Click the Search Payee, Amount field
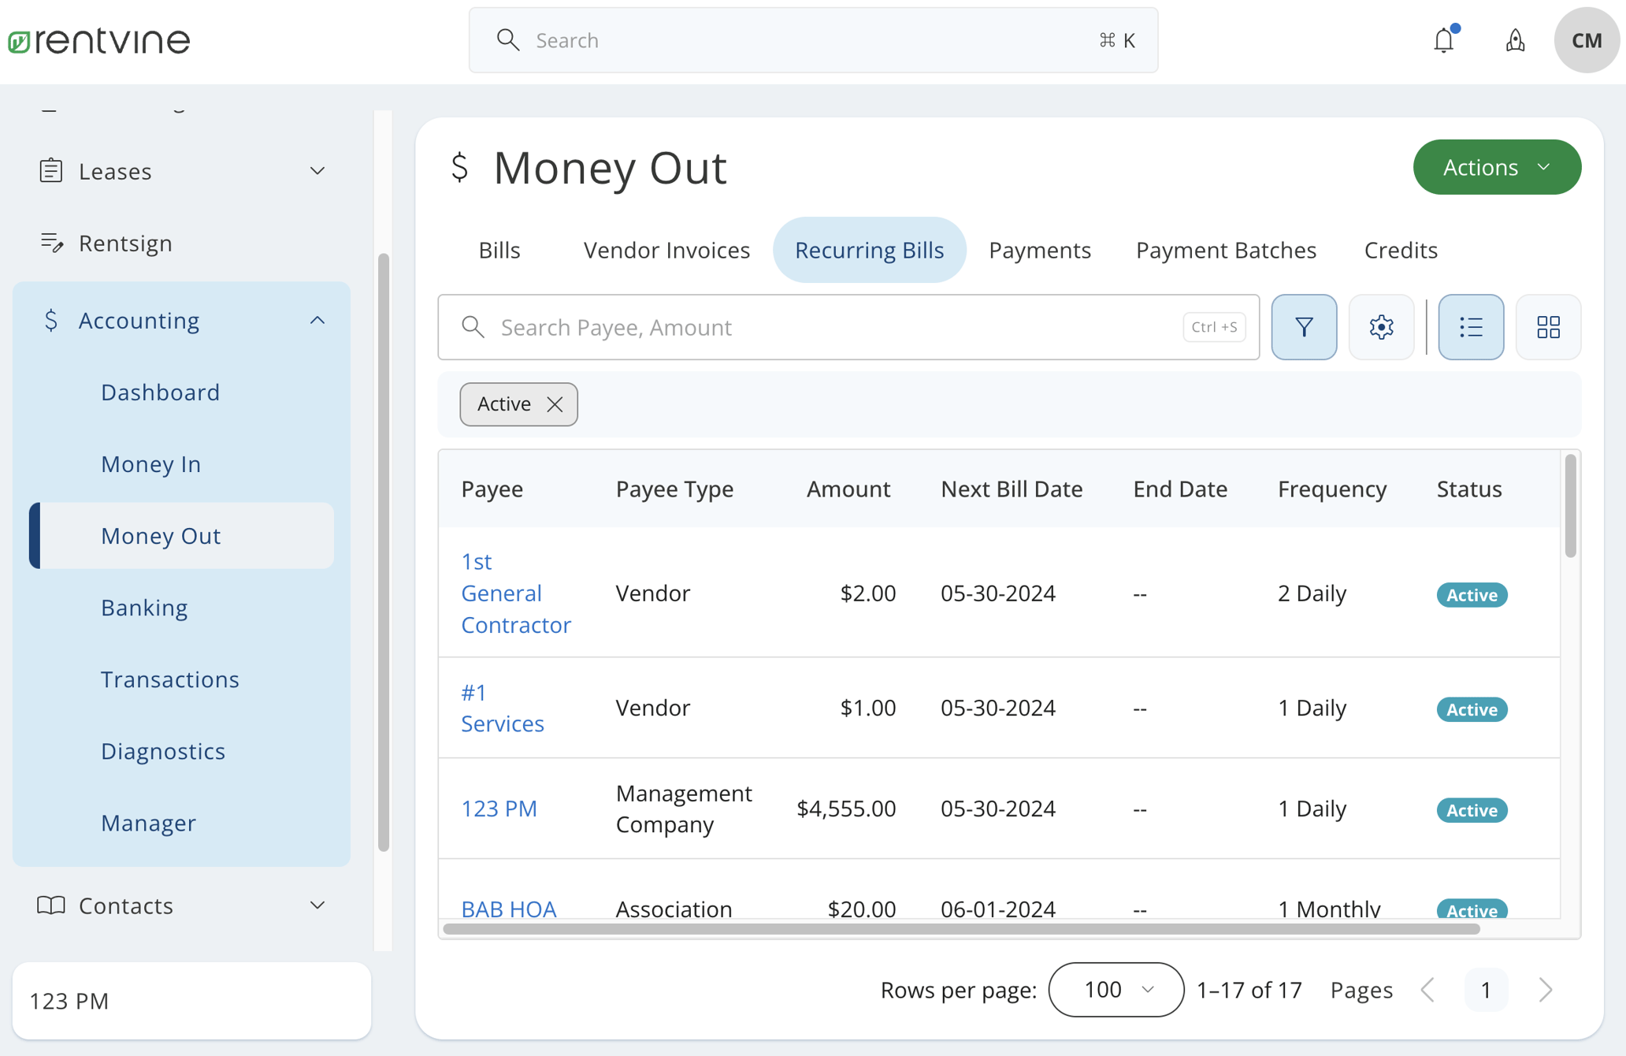Image resolution: width=1626 pixels, height=1056 pixels. (788, 327)
